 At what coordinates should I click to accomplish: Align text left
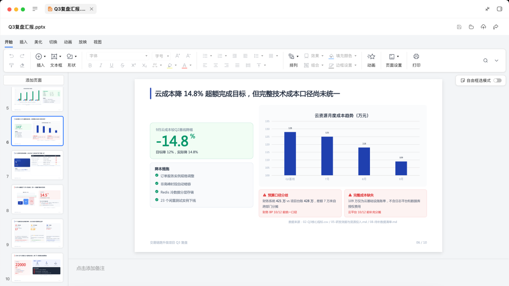(205, 65)
